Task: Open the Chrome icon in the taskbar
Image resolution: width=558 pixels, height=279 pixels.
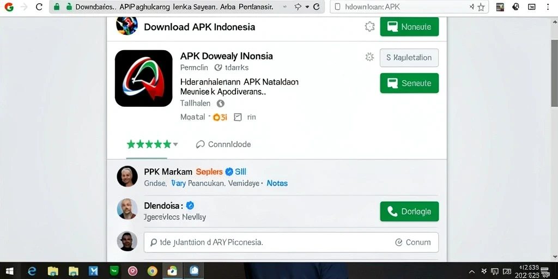Action: click(x=152, y=271)
